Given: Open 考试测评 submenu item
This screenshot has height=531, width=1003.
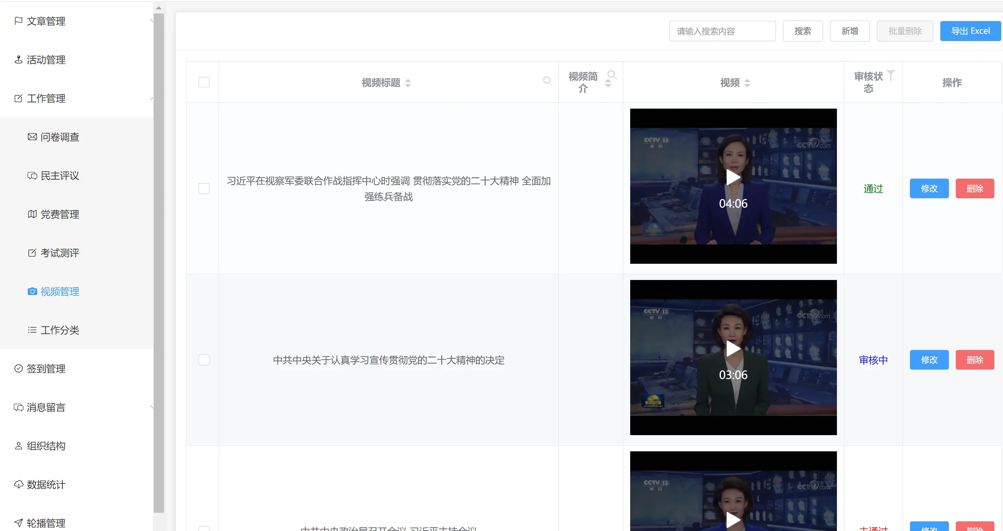Looking at the screenshot, I should pyautogui.click(x=60, y=252).
